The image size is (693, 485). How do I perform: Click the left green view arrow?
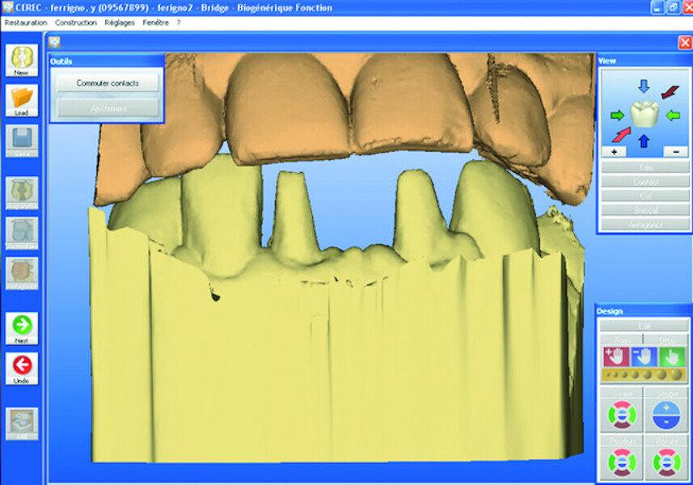[616, 115]
